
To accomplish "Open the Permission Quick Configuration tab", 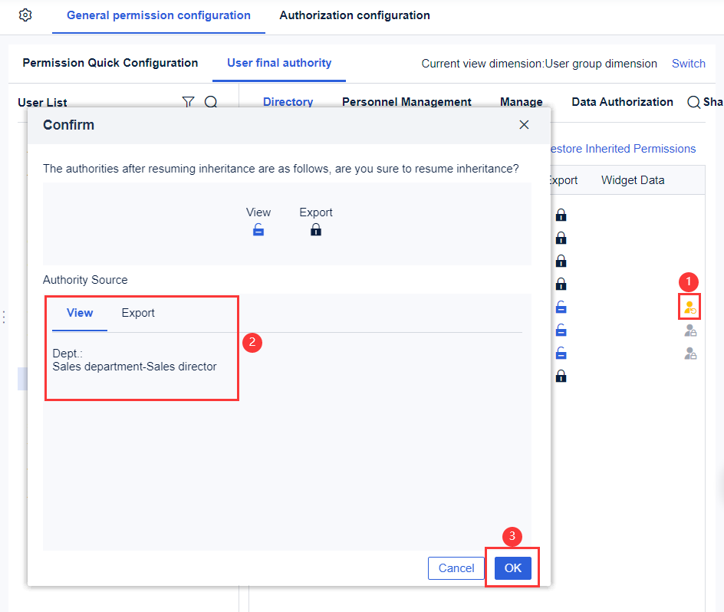I will pos(110,63).
